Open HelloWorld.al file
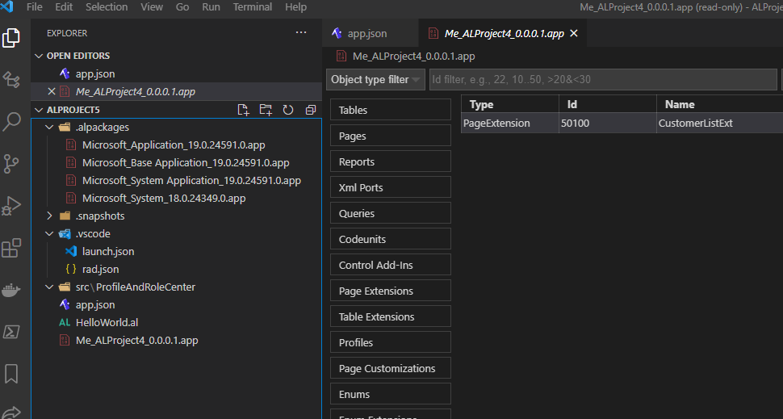Image resolution: width=783 pixels, height=419 pixels. (x=176, y=323)
